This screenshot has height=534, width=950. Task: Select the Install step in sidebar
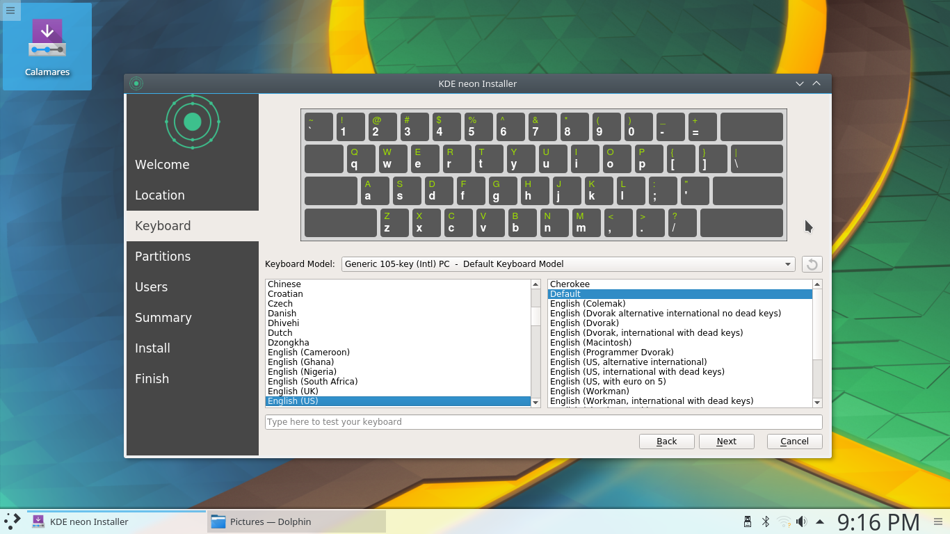point(193,348)
